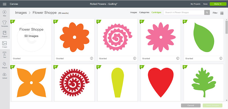Viewport: 228px width, 109px height.
Task: Click in the Search in Flower Shoppe field
Action: click(x=184, y=13)
